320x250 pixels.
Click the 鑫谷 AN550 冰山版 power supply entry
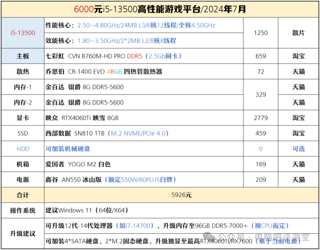[x=144, y=179]
